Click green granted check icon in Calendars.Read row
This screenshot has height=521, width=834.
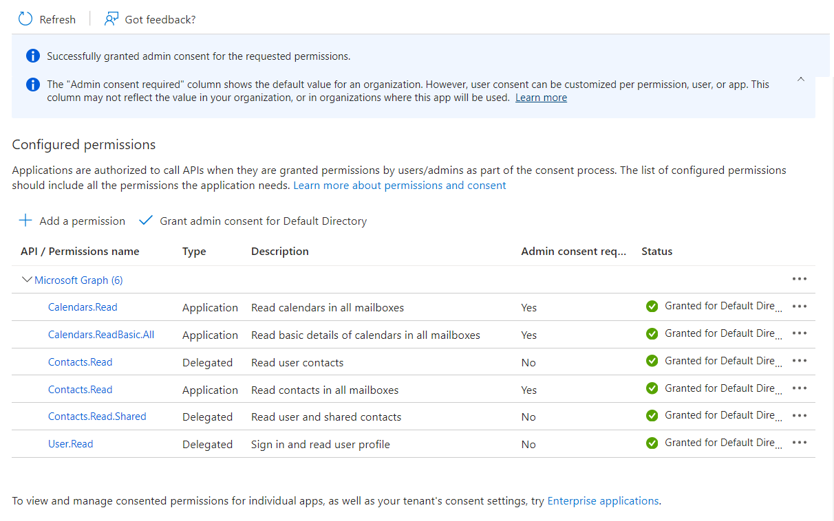click(x=652, y=307)
